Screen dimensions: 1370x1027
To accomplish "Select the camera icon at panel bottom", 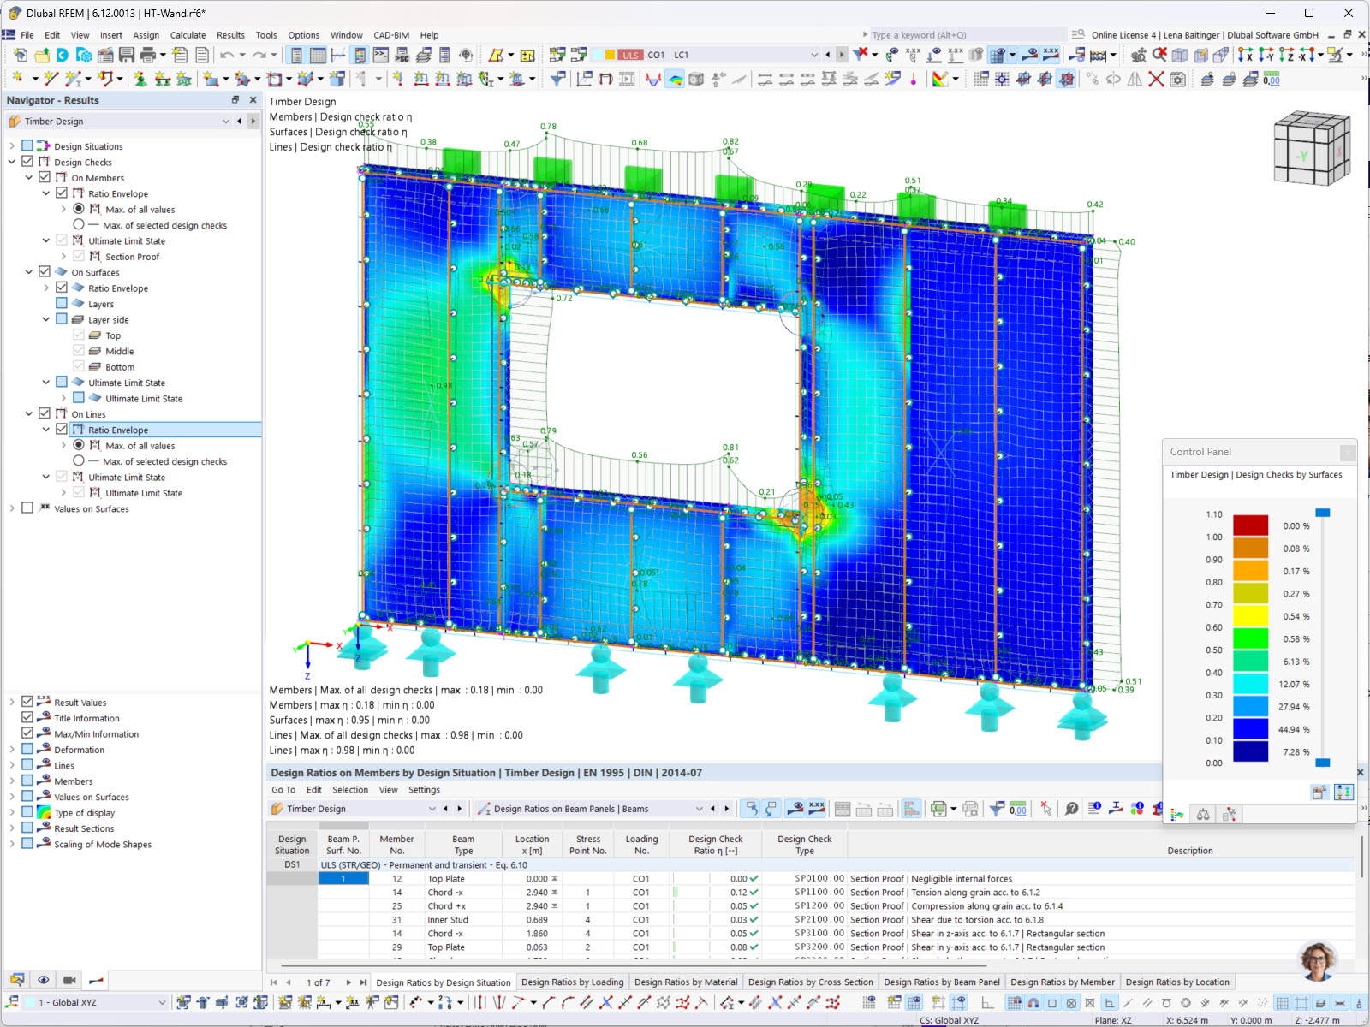I will coord(69,979).
